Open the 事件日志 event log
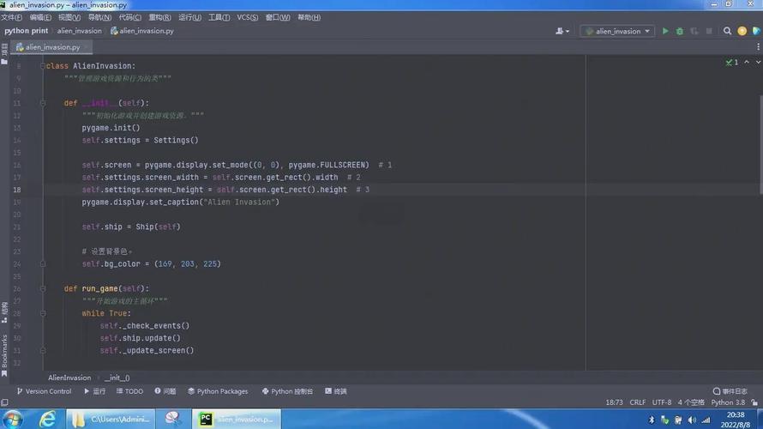 (x=730, y=391)
